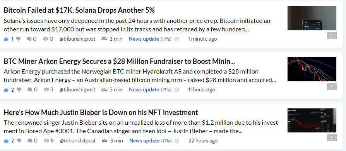Thumbs up the Arkon Energy article

coord(6,90)
